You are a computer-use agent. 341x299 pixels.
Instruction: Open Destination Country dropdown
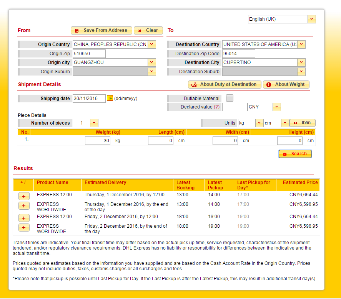pos(301,44)
